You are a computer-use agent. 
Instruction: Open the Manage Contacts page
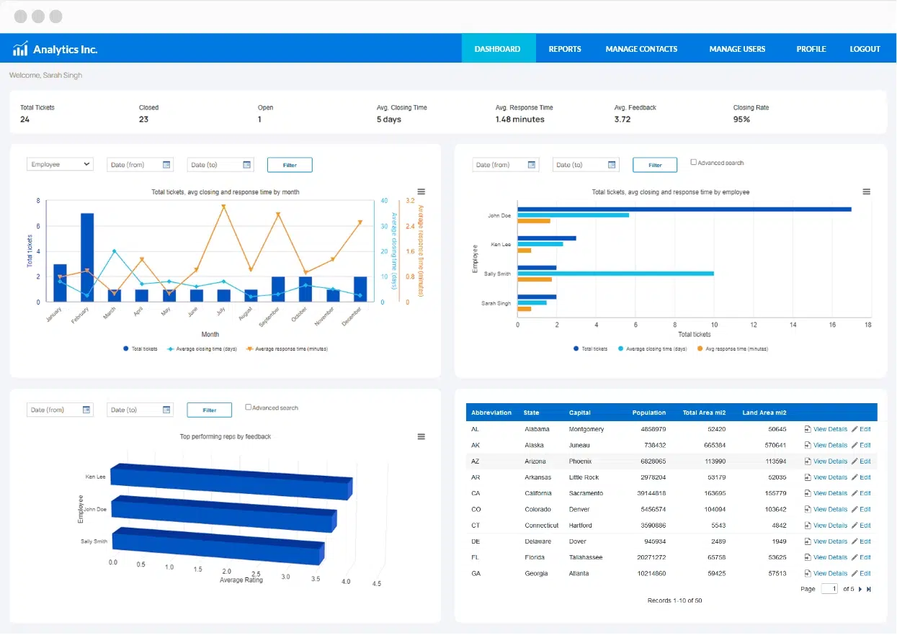(641, 48)
